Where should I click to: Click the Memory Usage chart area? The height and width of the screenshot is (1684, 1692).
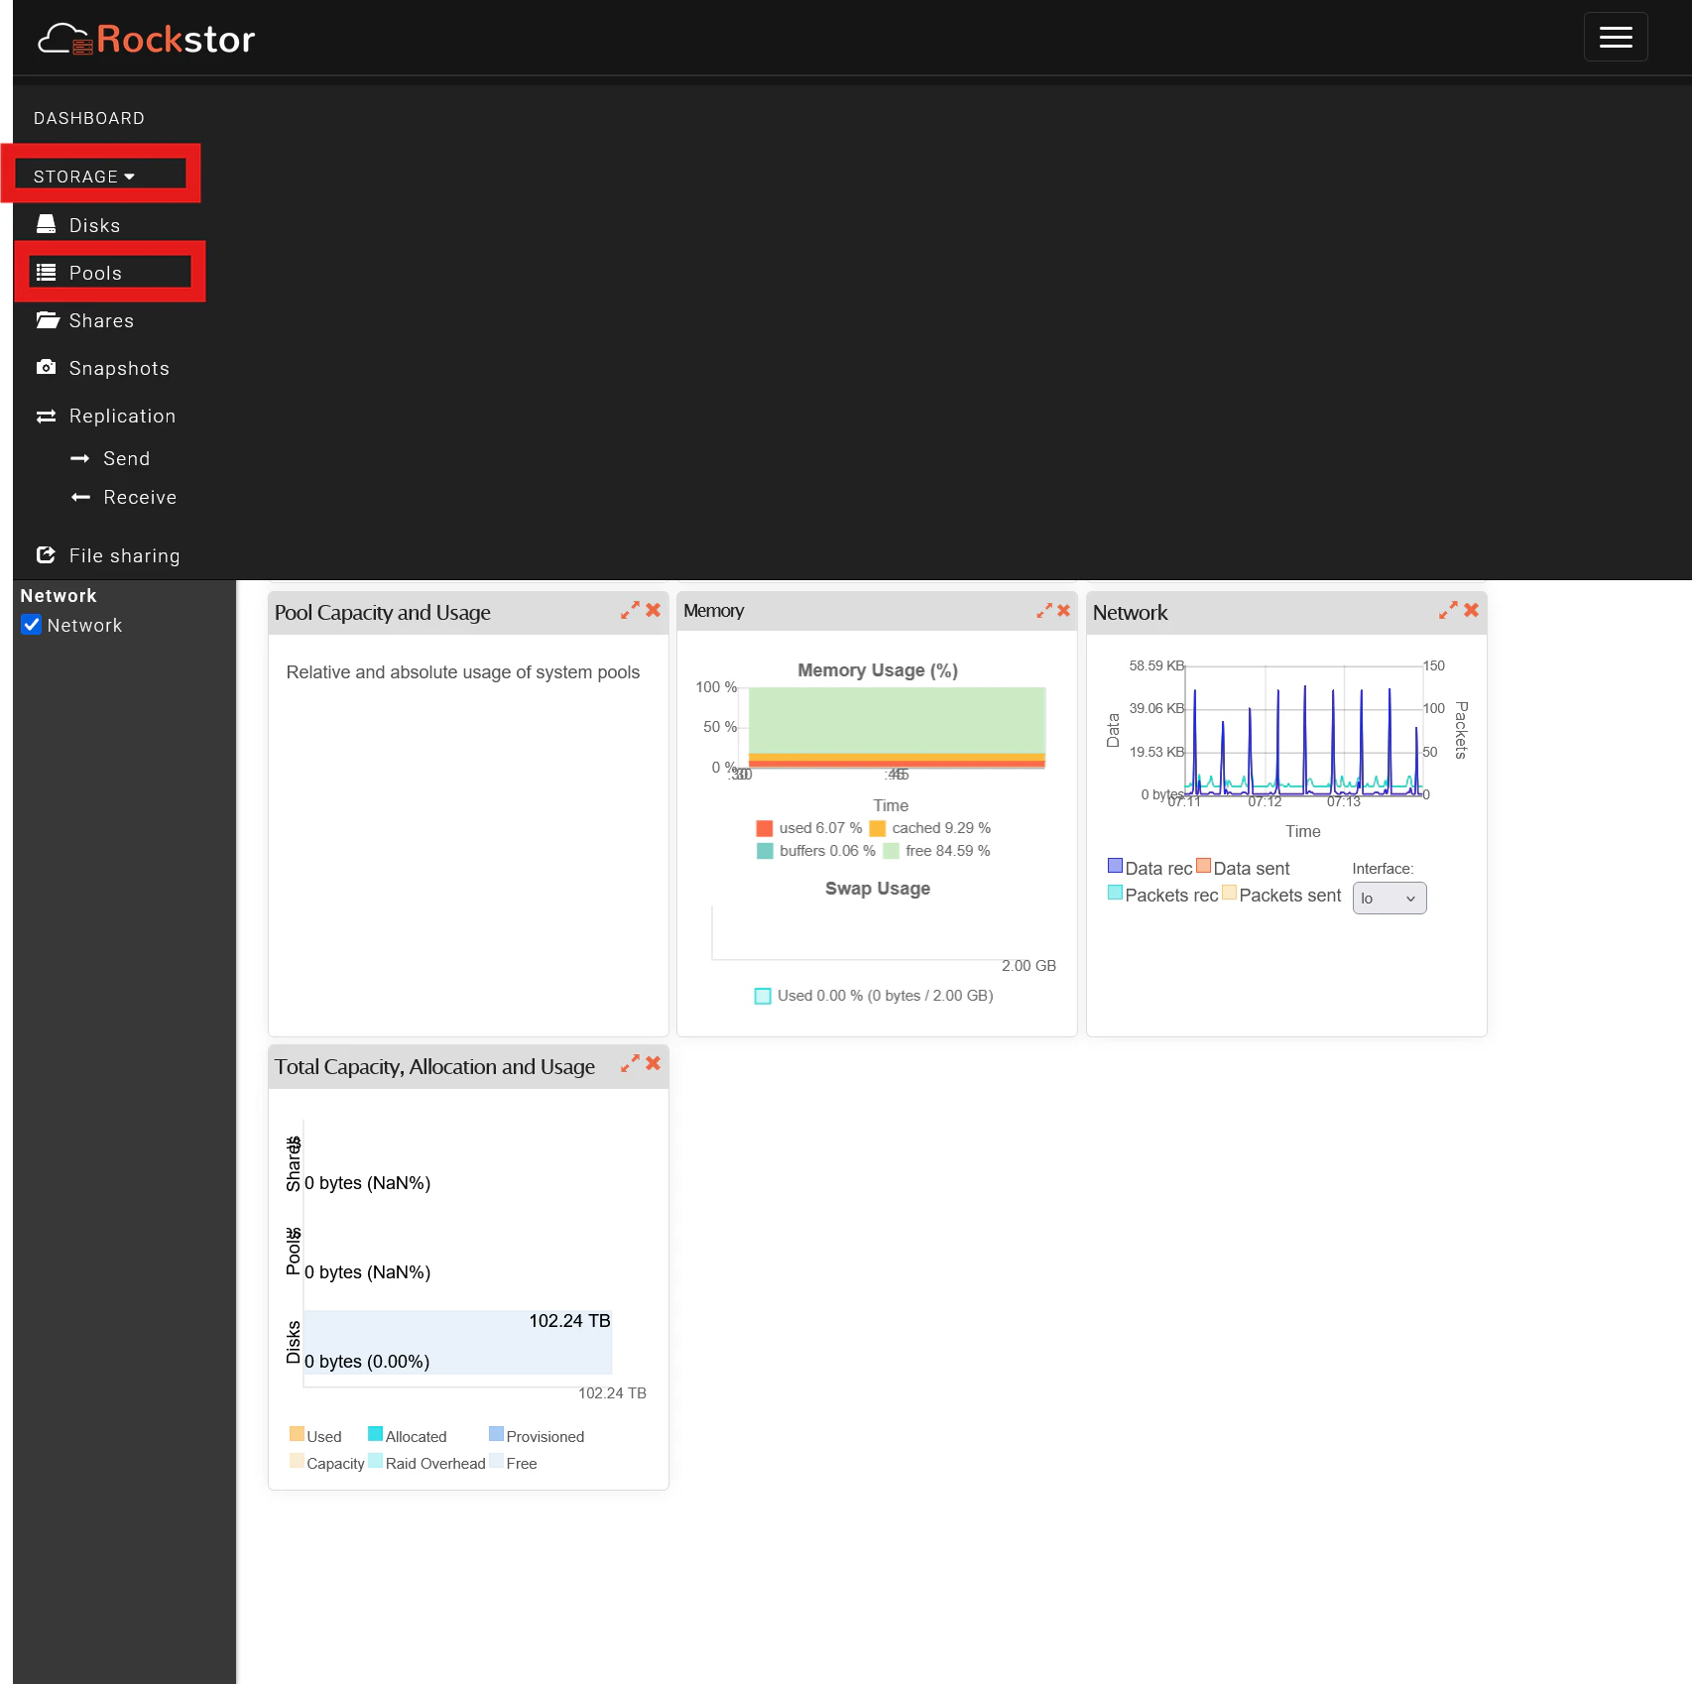(x=897, y=727)
